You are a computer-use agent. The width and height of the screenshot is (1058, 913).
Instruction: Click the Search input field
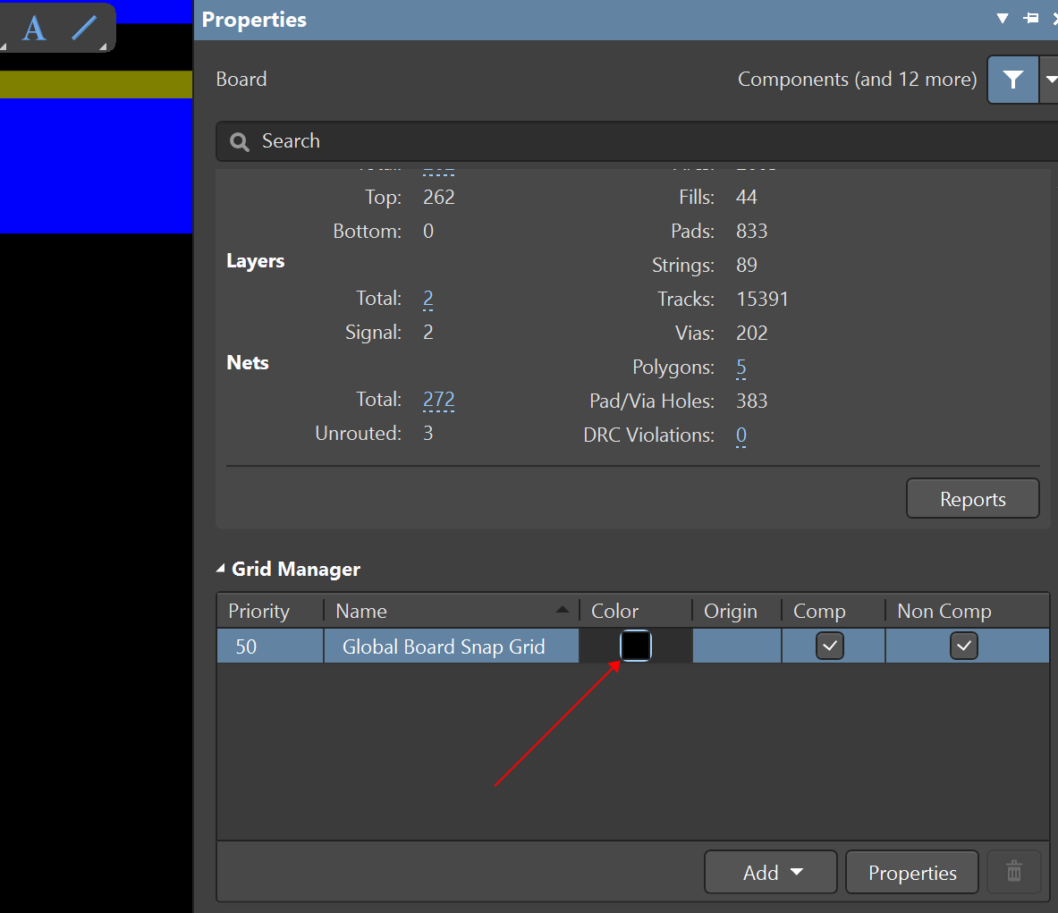pyautogui.click(x=626, y=141)
